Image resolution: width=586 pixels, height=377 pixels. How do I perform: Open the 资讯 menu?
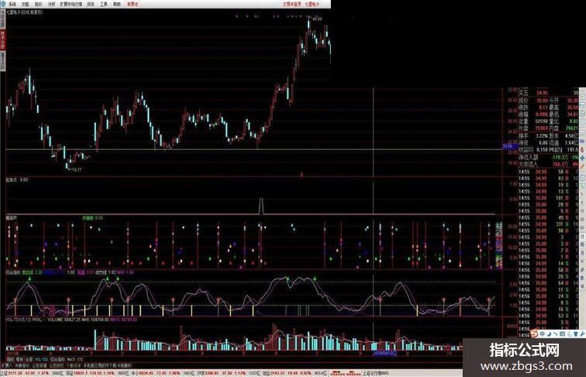91,4
